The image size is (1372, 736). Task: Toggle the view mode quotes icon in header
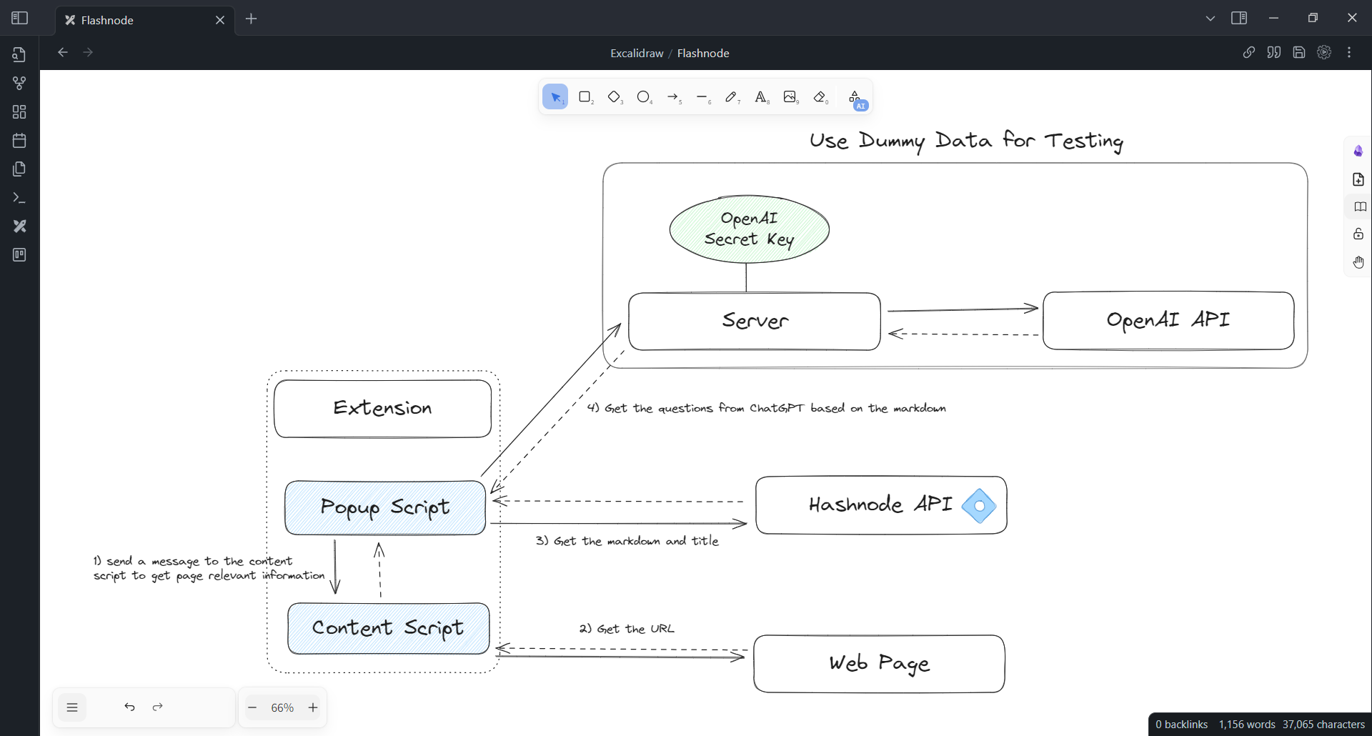pyautogui.click(x=1274, y=53)
